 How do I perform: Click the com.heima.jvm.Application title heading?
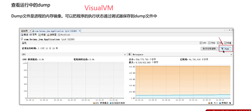49,39
